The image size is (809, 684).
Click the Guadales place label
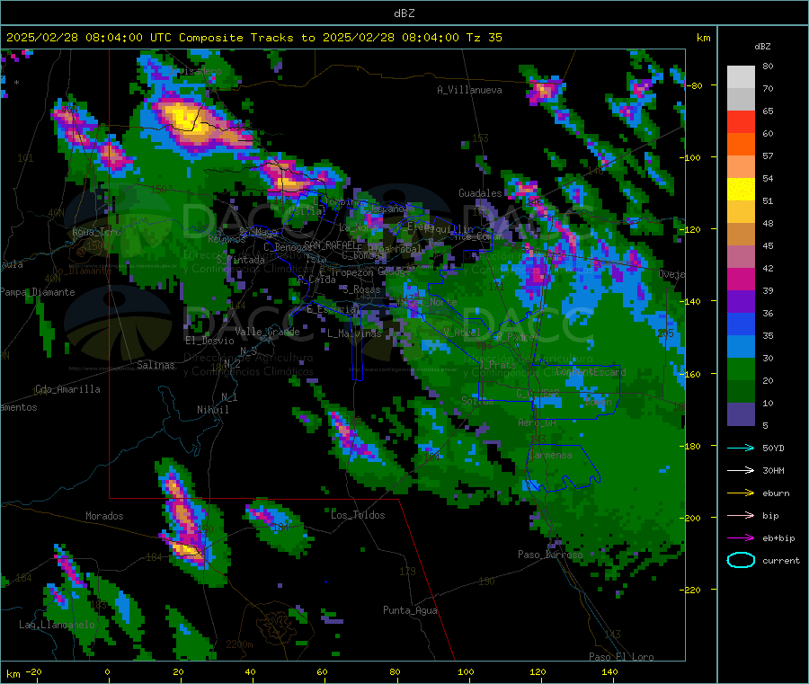[480, 193]
